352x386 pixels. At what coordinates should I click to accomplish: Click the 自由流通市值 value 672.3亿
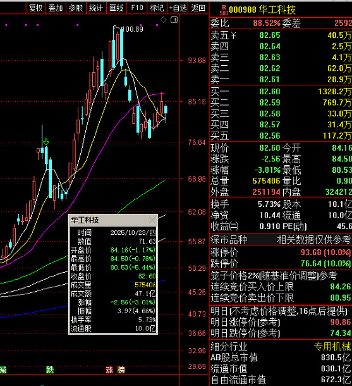336,380
